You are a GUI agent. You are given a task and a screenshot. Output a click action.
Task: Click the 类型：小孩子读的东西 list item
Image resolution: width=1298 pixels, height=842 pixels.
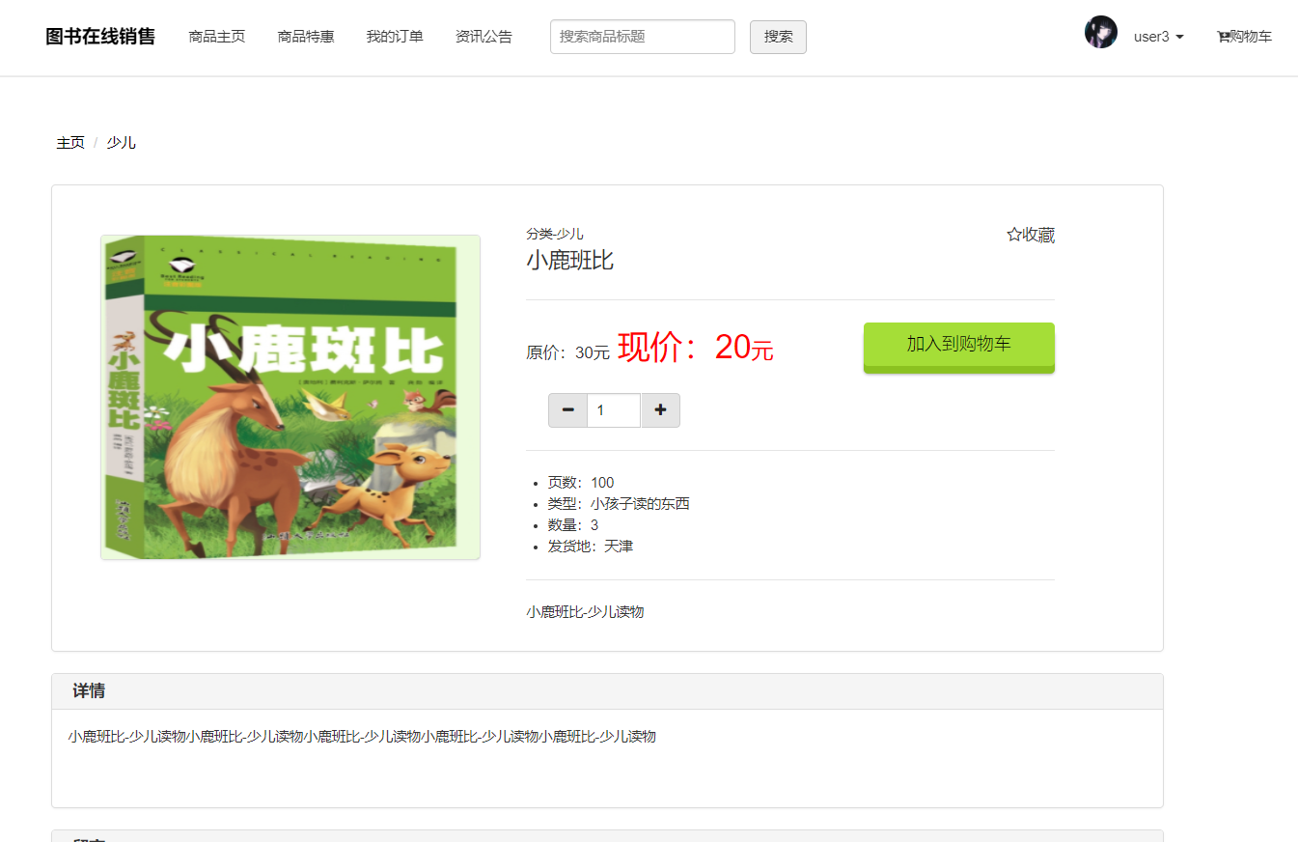click(x=619, y=504)
